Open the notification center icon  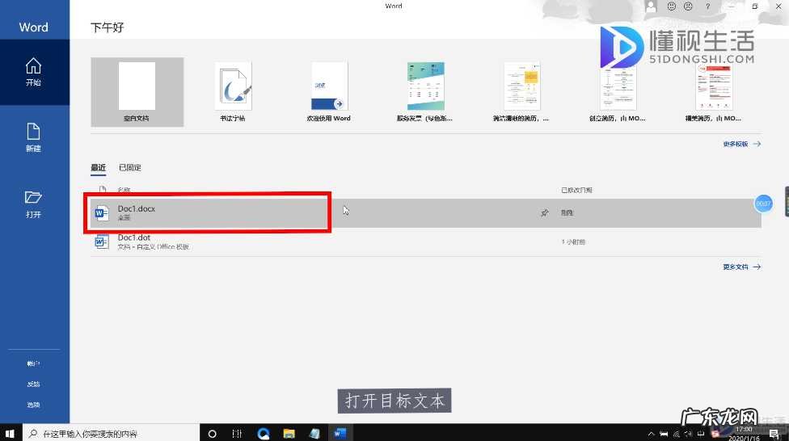[x=774, y=434]
